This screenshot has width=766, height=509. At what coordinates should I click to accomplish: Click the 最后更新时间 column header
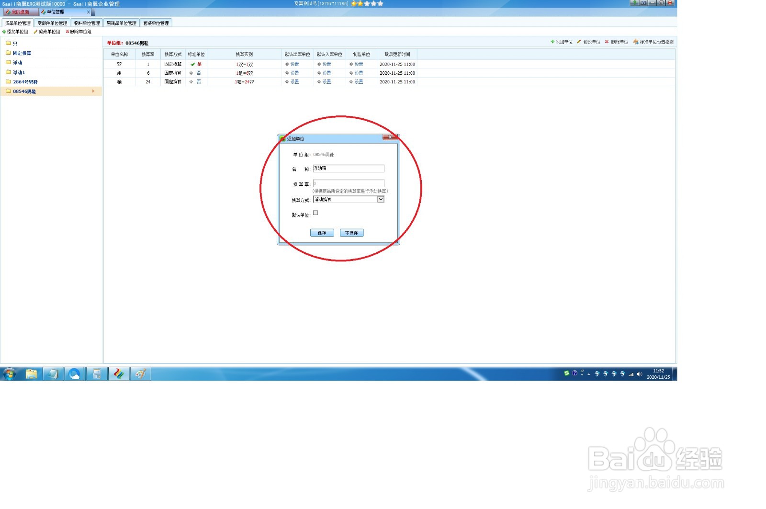[x=397, y=55]
